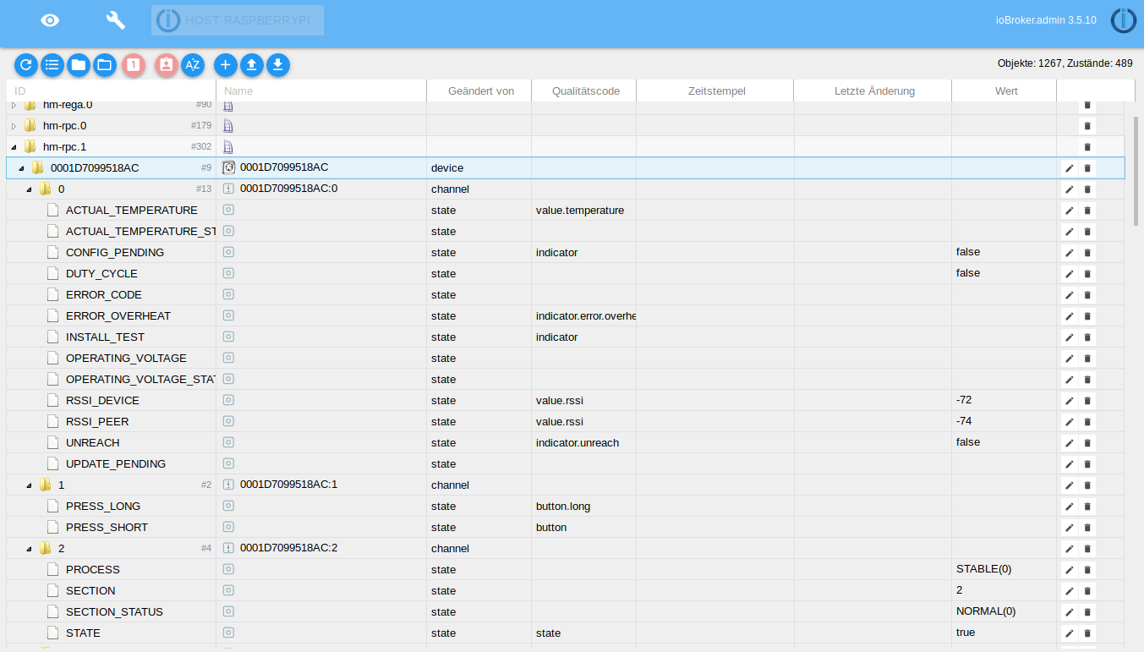Delete the SECTION object
This screenshot has height=652, width=1144.
click(x=1087, y=591)
